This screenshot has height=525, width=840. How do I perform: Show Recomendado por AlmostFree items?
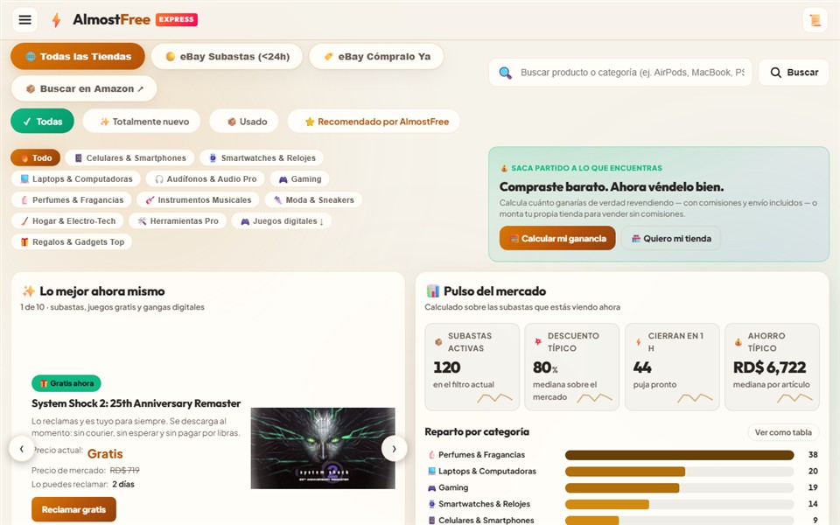374,122
